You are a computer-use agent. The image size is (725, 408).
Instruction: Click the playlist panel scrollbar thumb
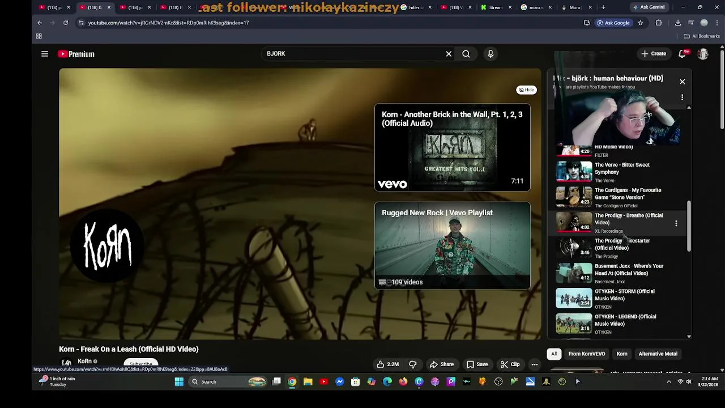point(689,226)
